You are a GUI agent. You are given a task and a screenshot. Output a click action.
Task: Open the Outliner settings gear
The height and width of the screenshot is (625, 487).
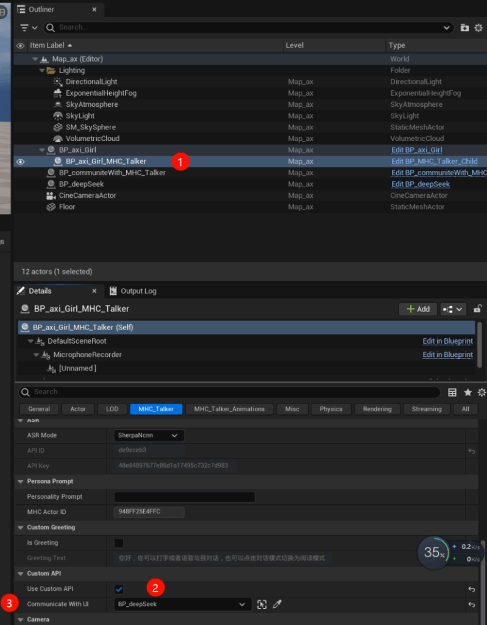(x=478, y=27)
